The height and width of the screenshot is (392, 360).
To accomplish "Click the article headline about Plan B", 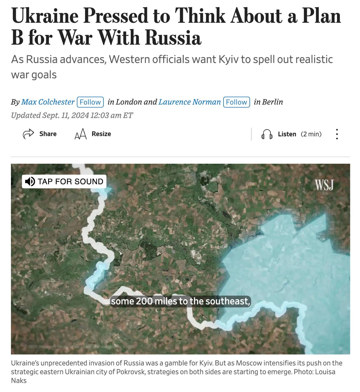I will pyautogui.click(x=176, y=27).
